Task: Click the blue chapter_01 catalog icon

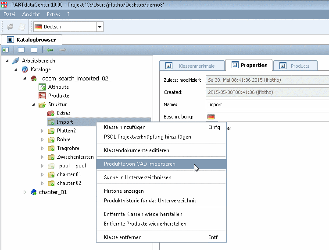Action: pyautogui.click(x=34, y=192)
